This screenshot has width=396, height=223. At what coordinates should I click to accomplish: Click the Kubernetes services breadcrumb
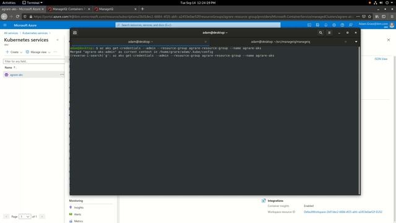click(35, 33)
